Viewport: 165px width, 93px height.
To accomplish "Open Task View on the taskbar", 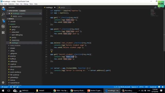I will click(x=9, y=91).
